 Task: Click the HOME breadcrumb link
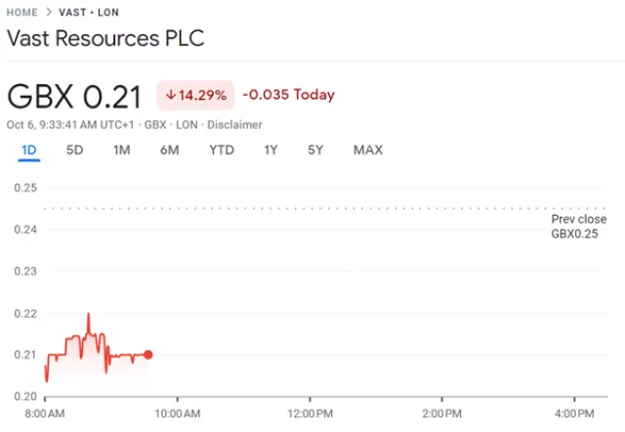pyautogui.click(x=22, y=13)
